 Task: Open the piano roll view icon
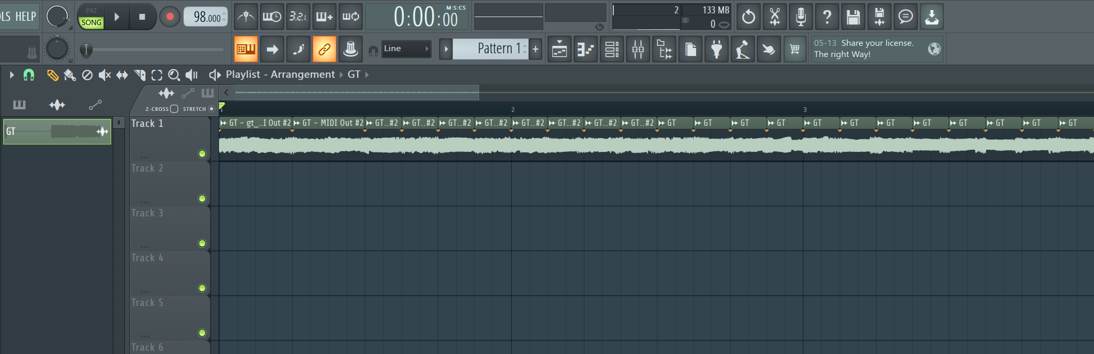[585, 50]
